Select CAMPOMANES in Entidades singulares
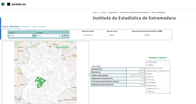Image resolution: width=196 pixels, height=104 pixels. pos(158,62)
